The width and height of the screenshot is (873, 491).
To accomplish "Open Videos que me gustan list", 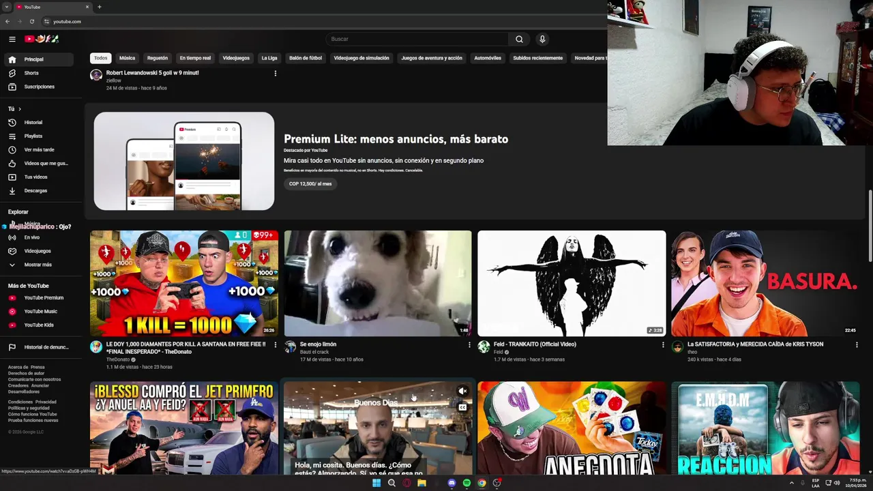I will tap(38, 163).
